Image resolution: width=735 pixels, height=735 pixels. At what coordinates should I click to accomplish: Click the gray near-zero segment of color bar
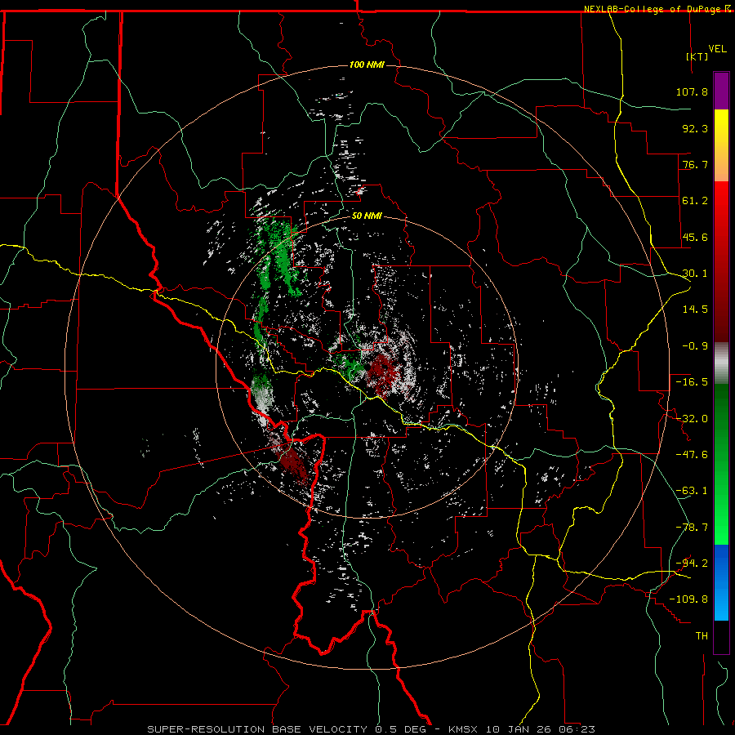point(721,363)
